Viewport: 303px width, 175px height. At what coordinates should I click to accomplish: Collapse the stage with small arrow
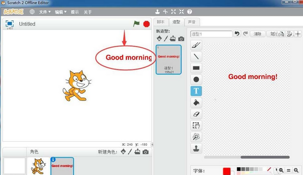pyautogui.click(x=152, y=144)
